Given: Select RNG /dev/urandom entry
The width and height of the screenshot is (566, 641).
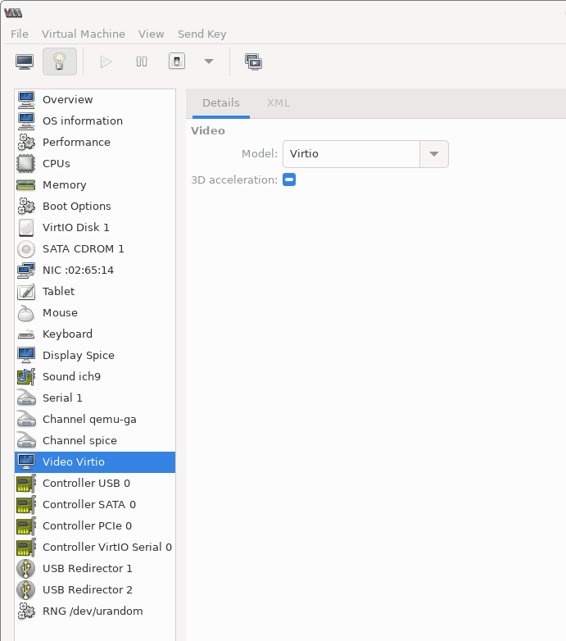Looking at the screenshot, I should click(92, 611).
